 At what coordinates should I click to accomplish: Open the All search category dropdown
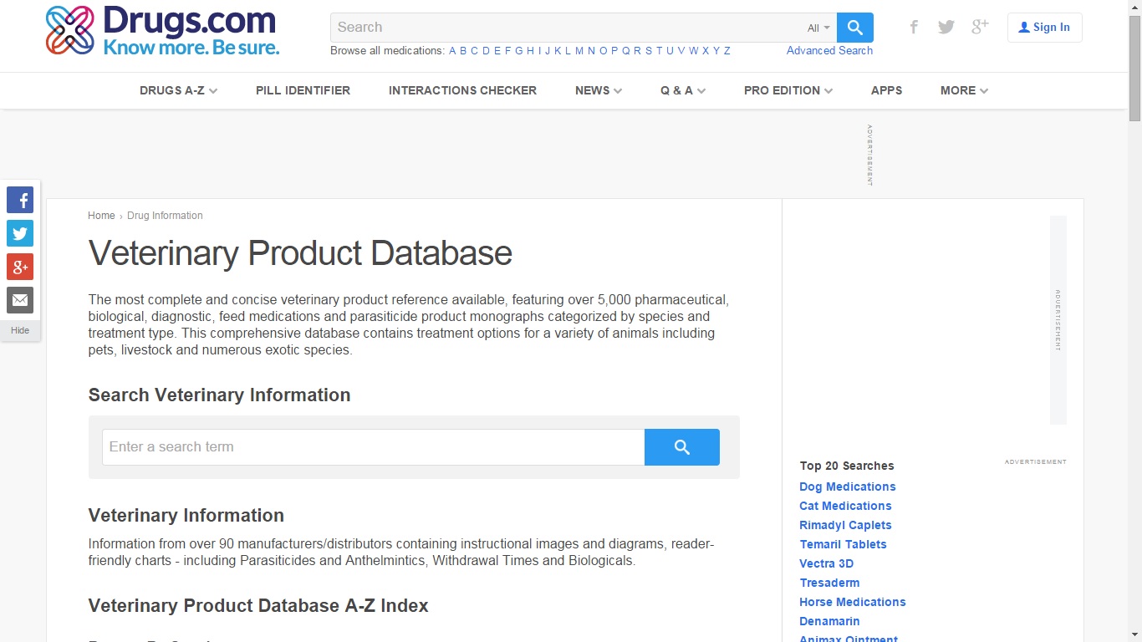tap(818, 28)
